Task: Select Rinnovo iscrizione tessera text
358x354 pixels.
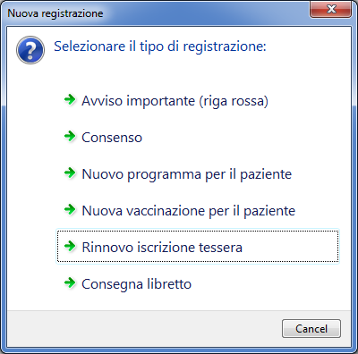Action: (162, 248)
